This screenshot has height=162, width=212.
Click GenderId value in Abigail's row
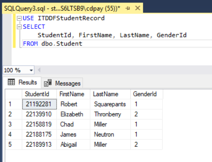pyautogui.click(x=146, y=145)
